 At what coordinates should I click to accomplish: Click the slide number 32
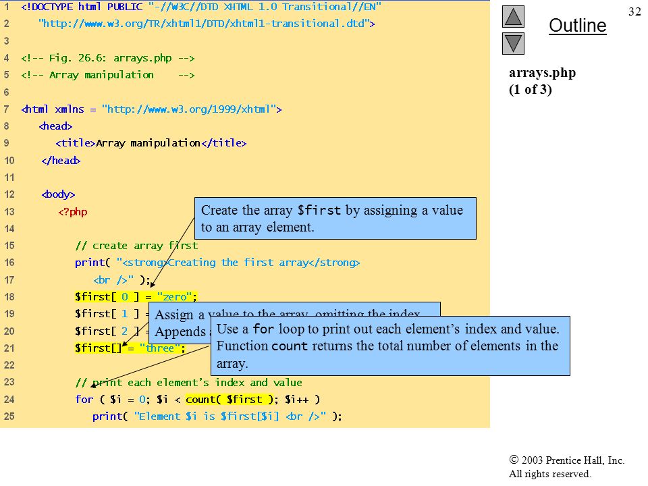(634, 11)
